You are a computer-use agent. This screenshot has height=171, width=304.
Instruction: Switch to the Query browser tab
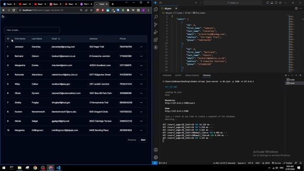(55, 4)
